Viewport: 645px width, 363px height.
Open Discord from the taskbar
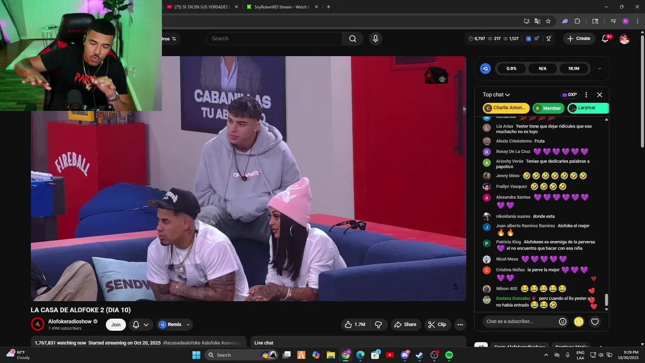(x=405, y=355)
